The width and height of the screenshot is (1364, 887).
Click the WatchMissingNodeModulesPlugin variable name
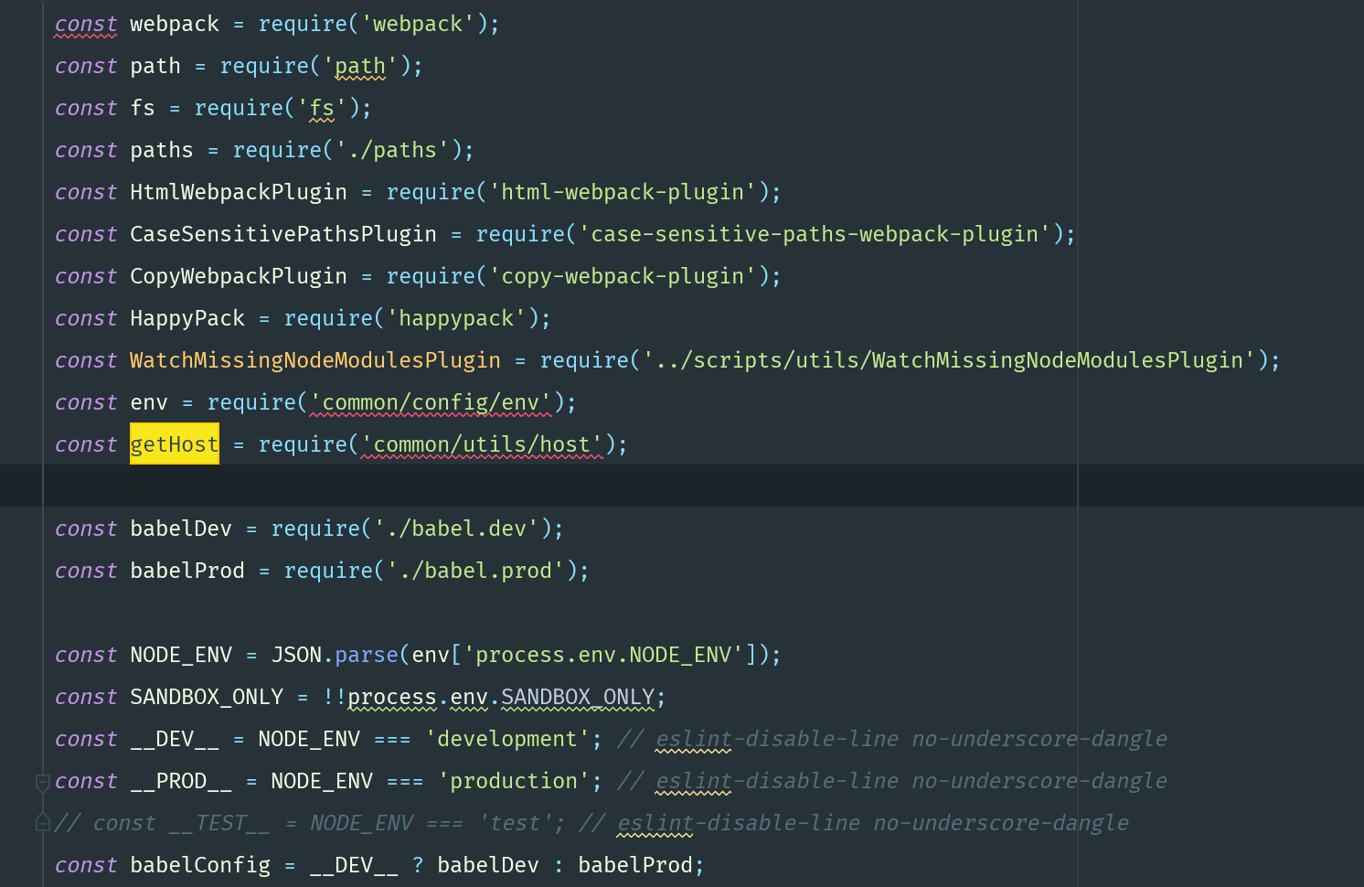click(314, 360)
